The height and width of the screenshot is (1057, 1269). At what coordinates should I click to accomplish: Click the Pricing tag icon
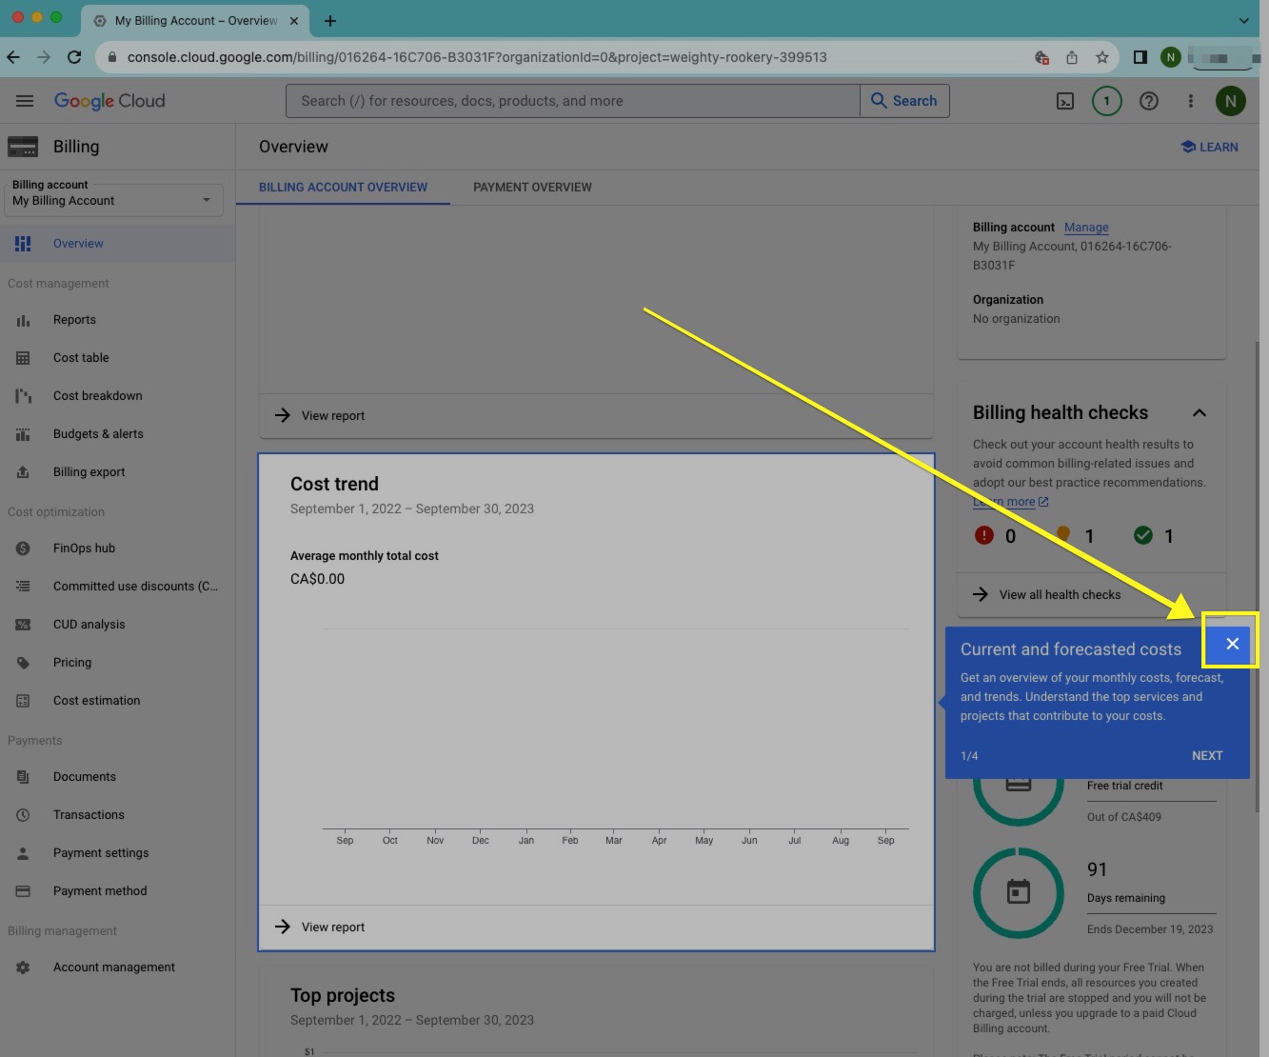23,663
